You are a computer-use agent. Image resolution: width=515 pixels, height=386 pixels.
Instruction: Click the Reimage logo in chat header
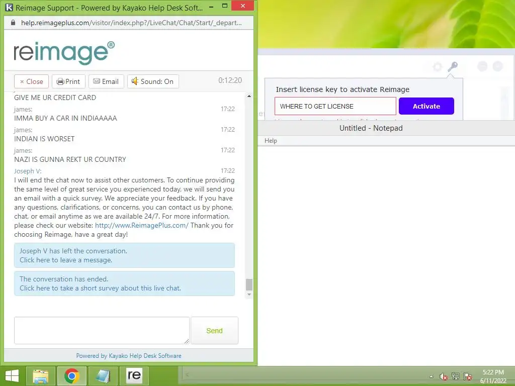tap(64, 52)
